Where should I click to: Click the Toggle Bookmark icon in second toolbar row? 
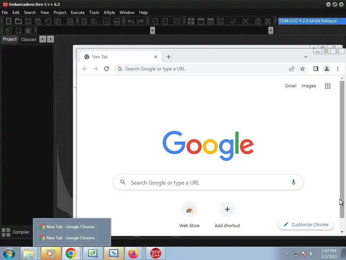(x=18, y=30)
